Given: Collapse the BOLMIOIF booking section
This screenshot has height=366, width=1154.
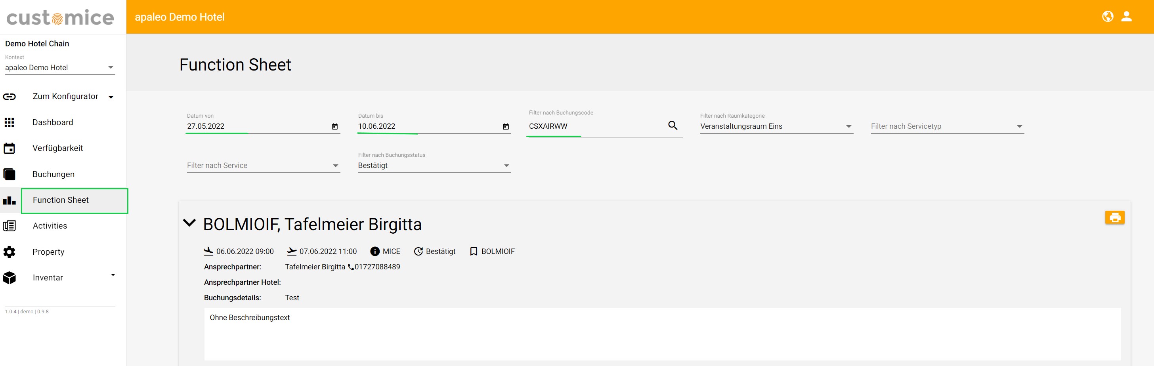Looking at the screenshot, I should click(189, 223).
